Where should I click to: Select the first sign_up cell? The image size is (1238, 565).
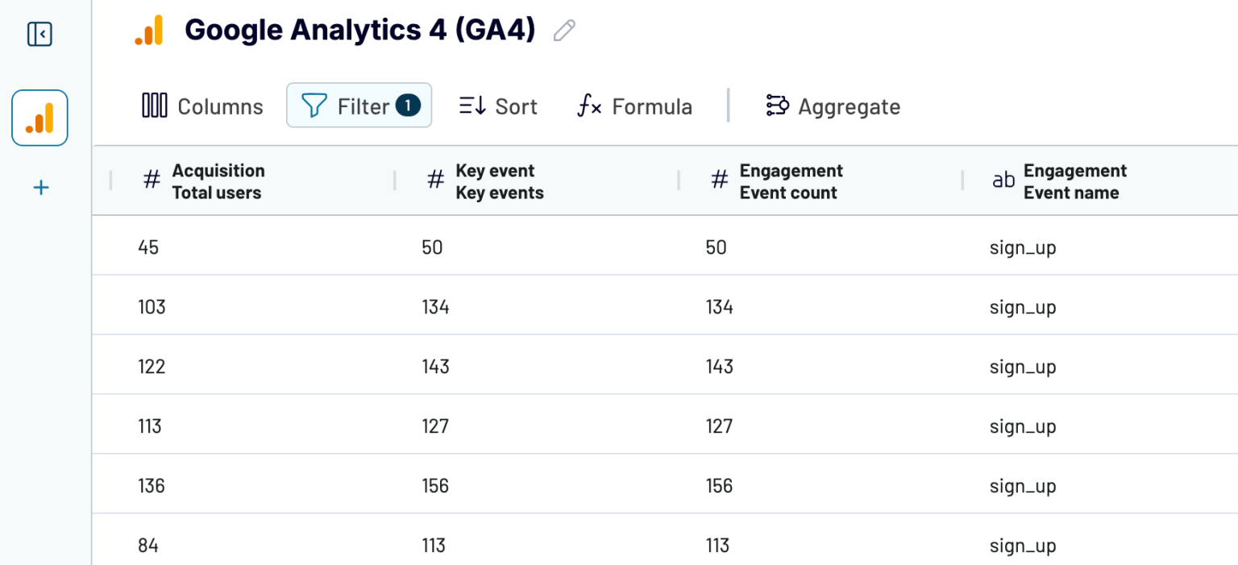(x=1022, y=247)
